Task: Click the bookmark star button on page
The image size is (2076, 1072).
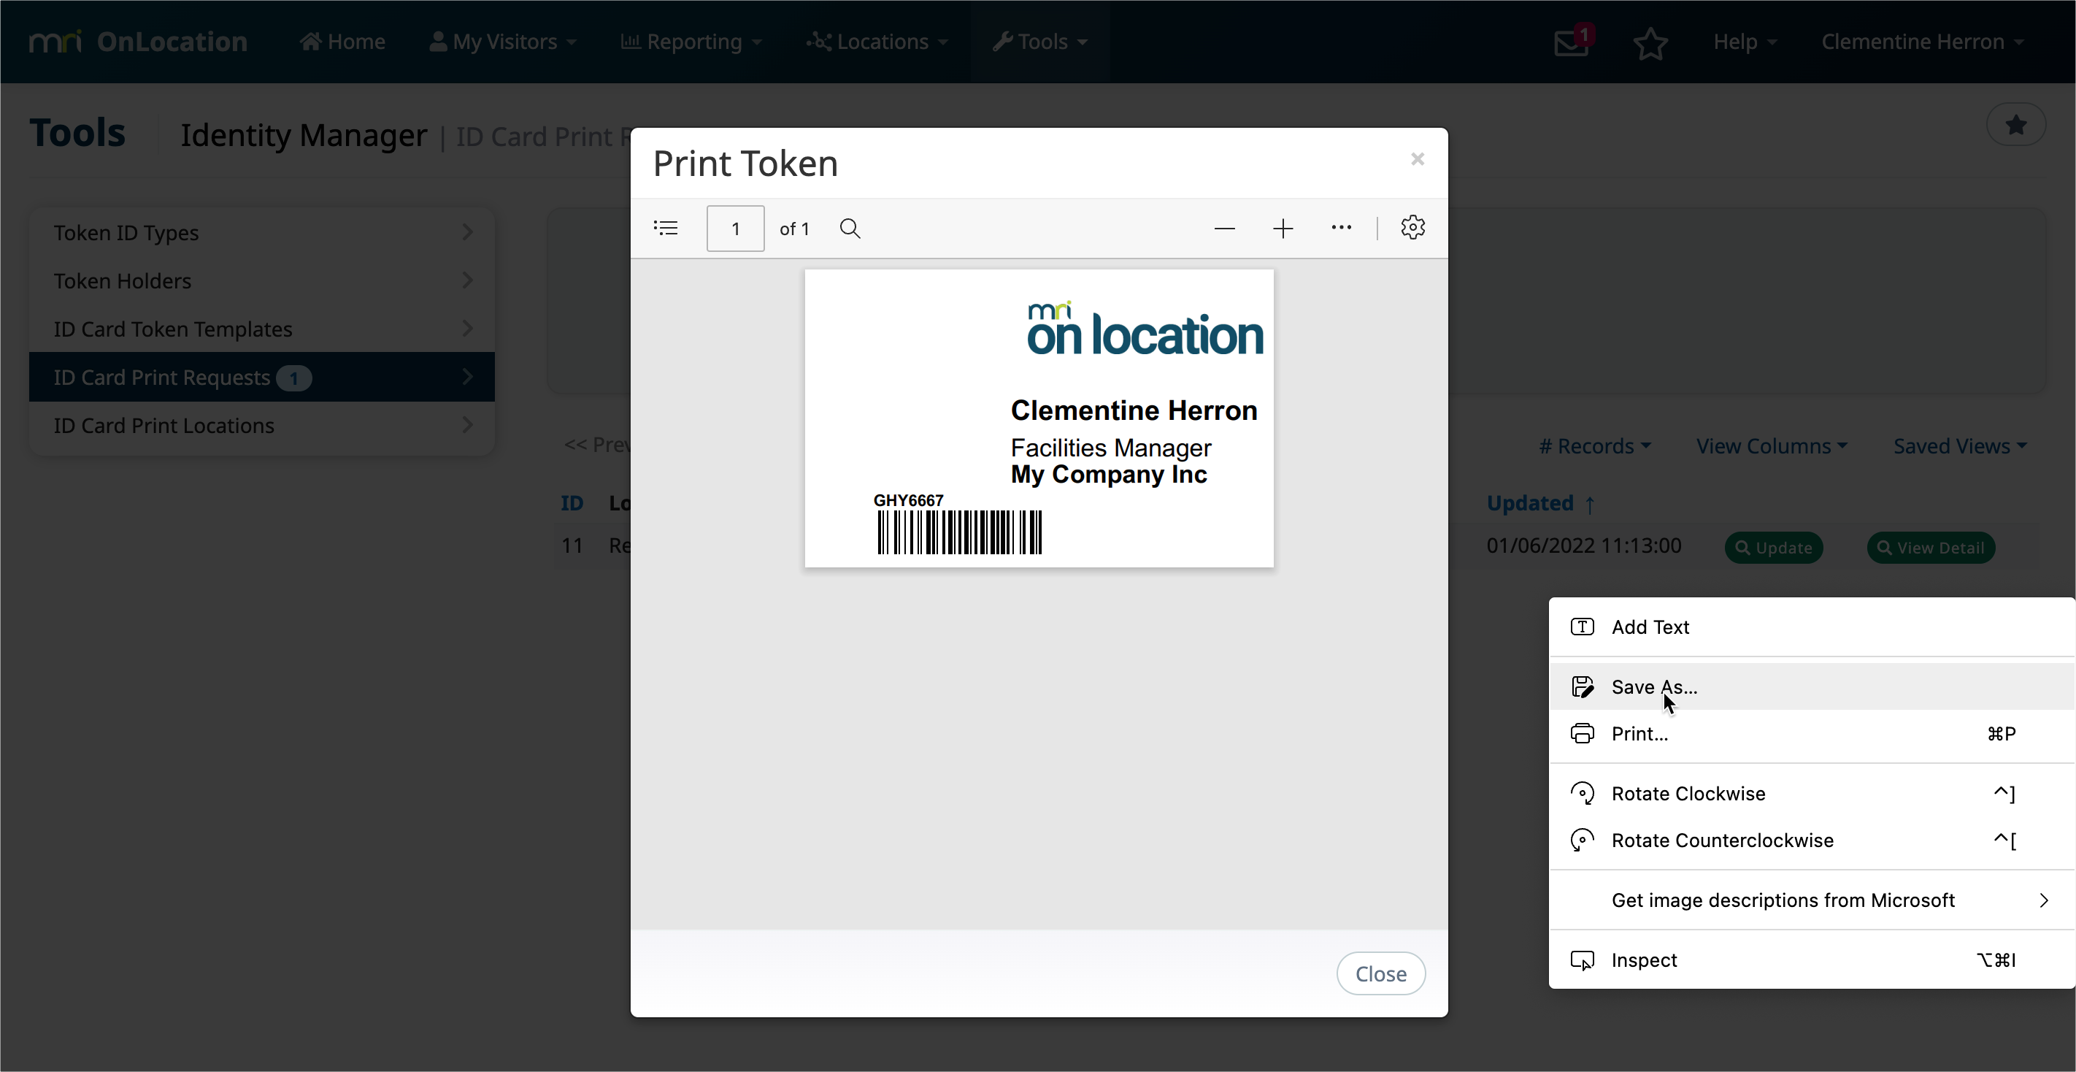Action: [2016, 125]
